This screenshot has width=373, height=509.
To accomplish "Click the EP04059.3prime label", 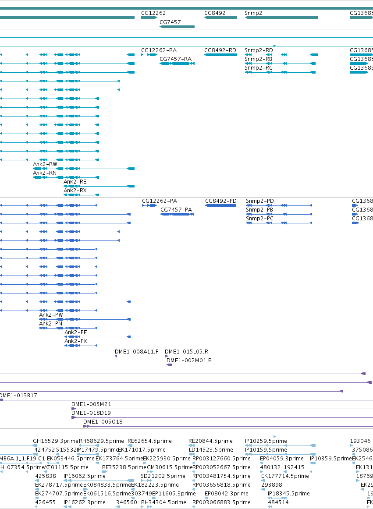I will (x=282, y=459).
